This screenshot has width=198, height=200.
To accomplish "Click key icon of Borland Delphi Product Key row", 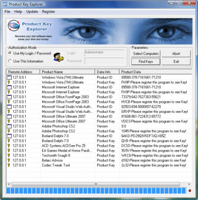I will click(9, 141).
